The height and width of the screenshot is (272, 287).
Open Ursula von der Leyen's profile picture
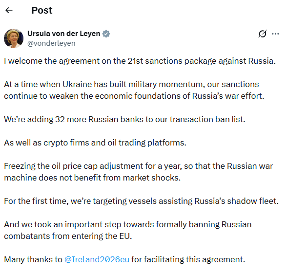pyautogui.click(x=14, y=38)
